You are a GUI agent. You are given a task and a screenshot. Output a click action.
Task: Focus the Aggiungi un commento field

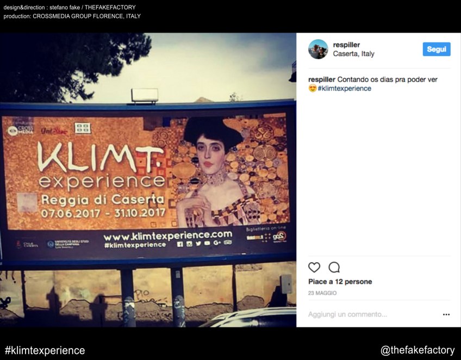[x=373, y=314]
